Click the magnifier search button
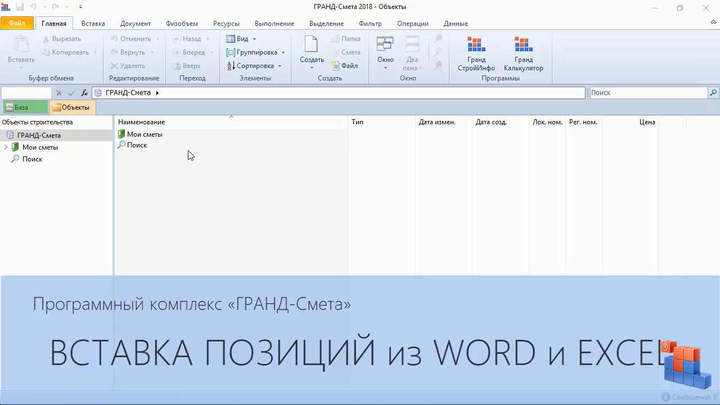Image resolution: width=720 pixels, height=405 pixels. (714, 93)
